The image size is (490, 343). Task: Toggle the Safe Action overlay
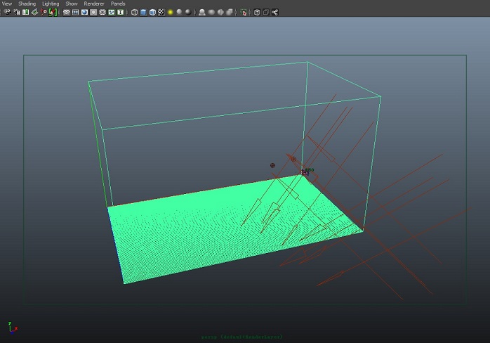tap(112, 12)
